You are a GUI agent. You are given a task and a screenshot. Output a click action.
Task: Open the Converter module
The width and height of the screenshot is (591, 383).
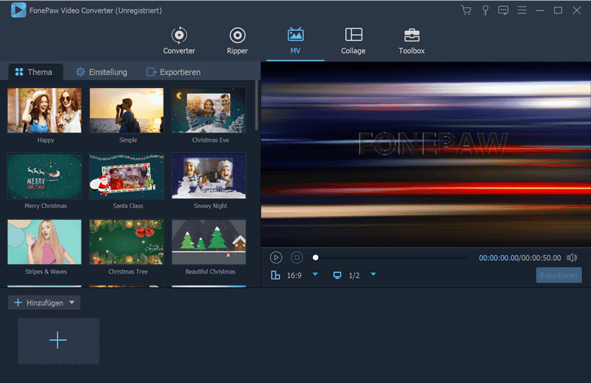tap(179, 41)
